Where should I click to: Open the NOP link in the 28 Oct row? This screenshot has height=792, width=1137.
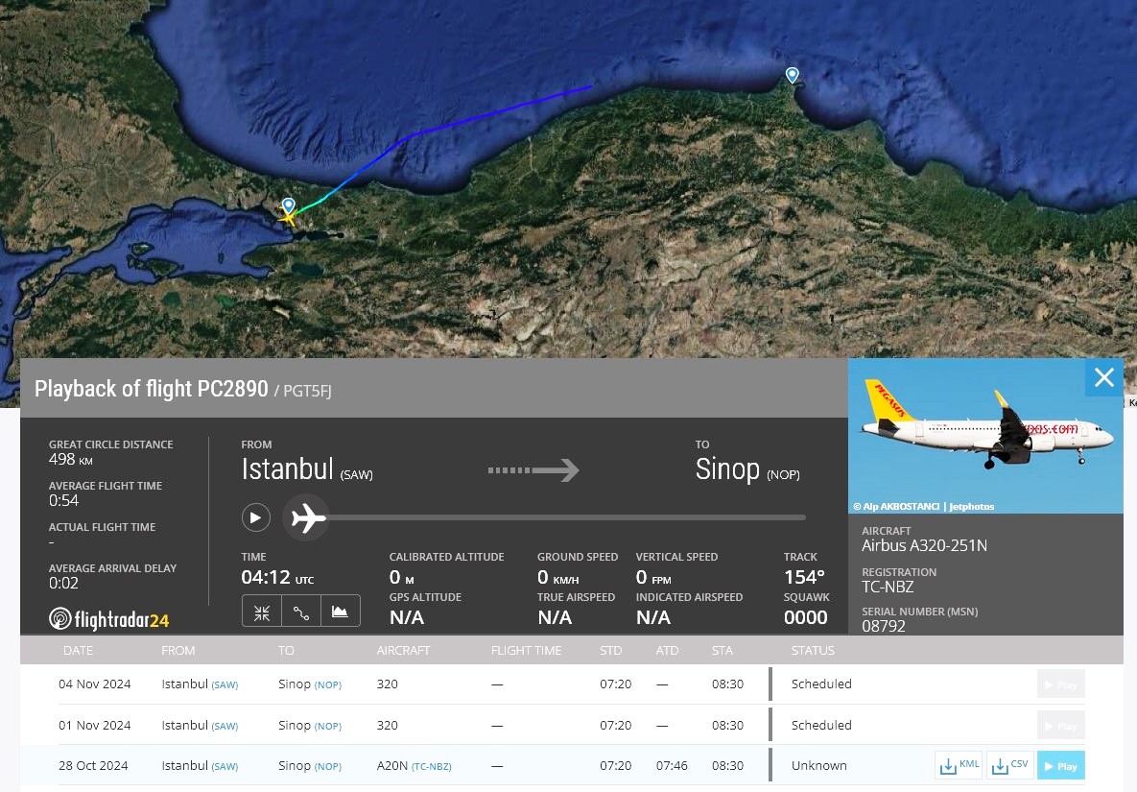pyautogui.click(x=328, y=767)
